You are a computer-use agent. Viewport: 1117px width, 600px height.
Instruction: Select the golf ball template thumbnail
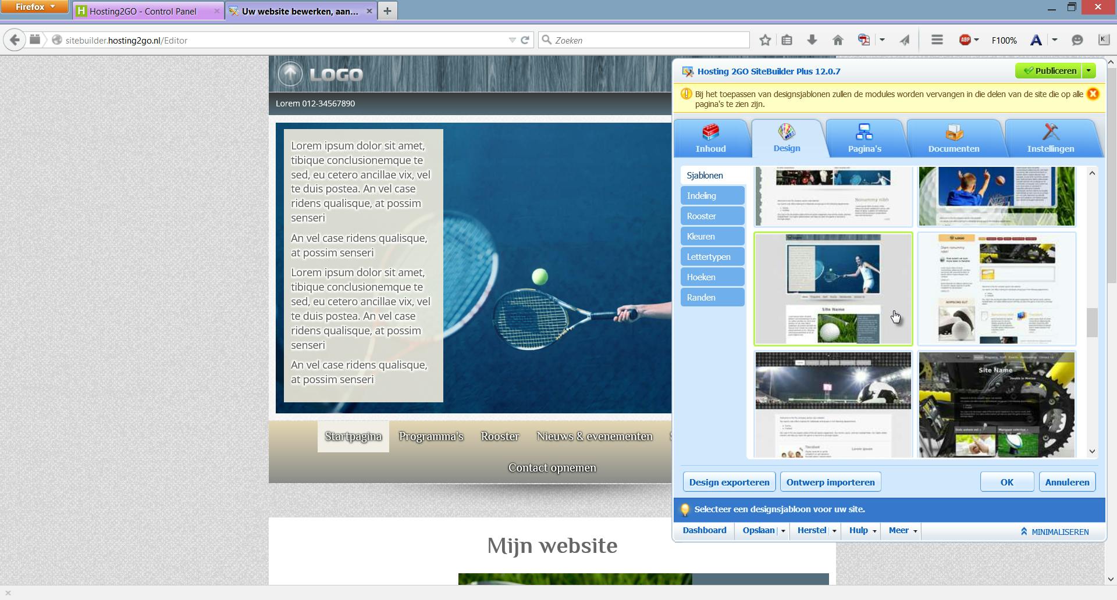pos(833,288)
